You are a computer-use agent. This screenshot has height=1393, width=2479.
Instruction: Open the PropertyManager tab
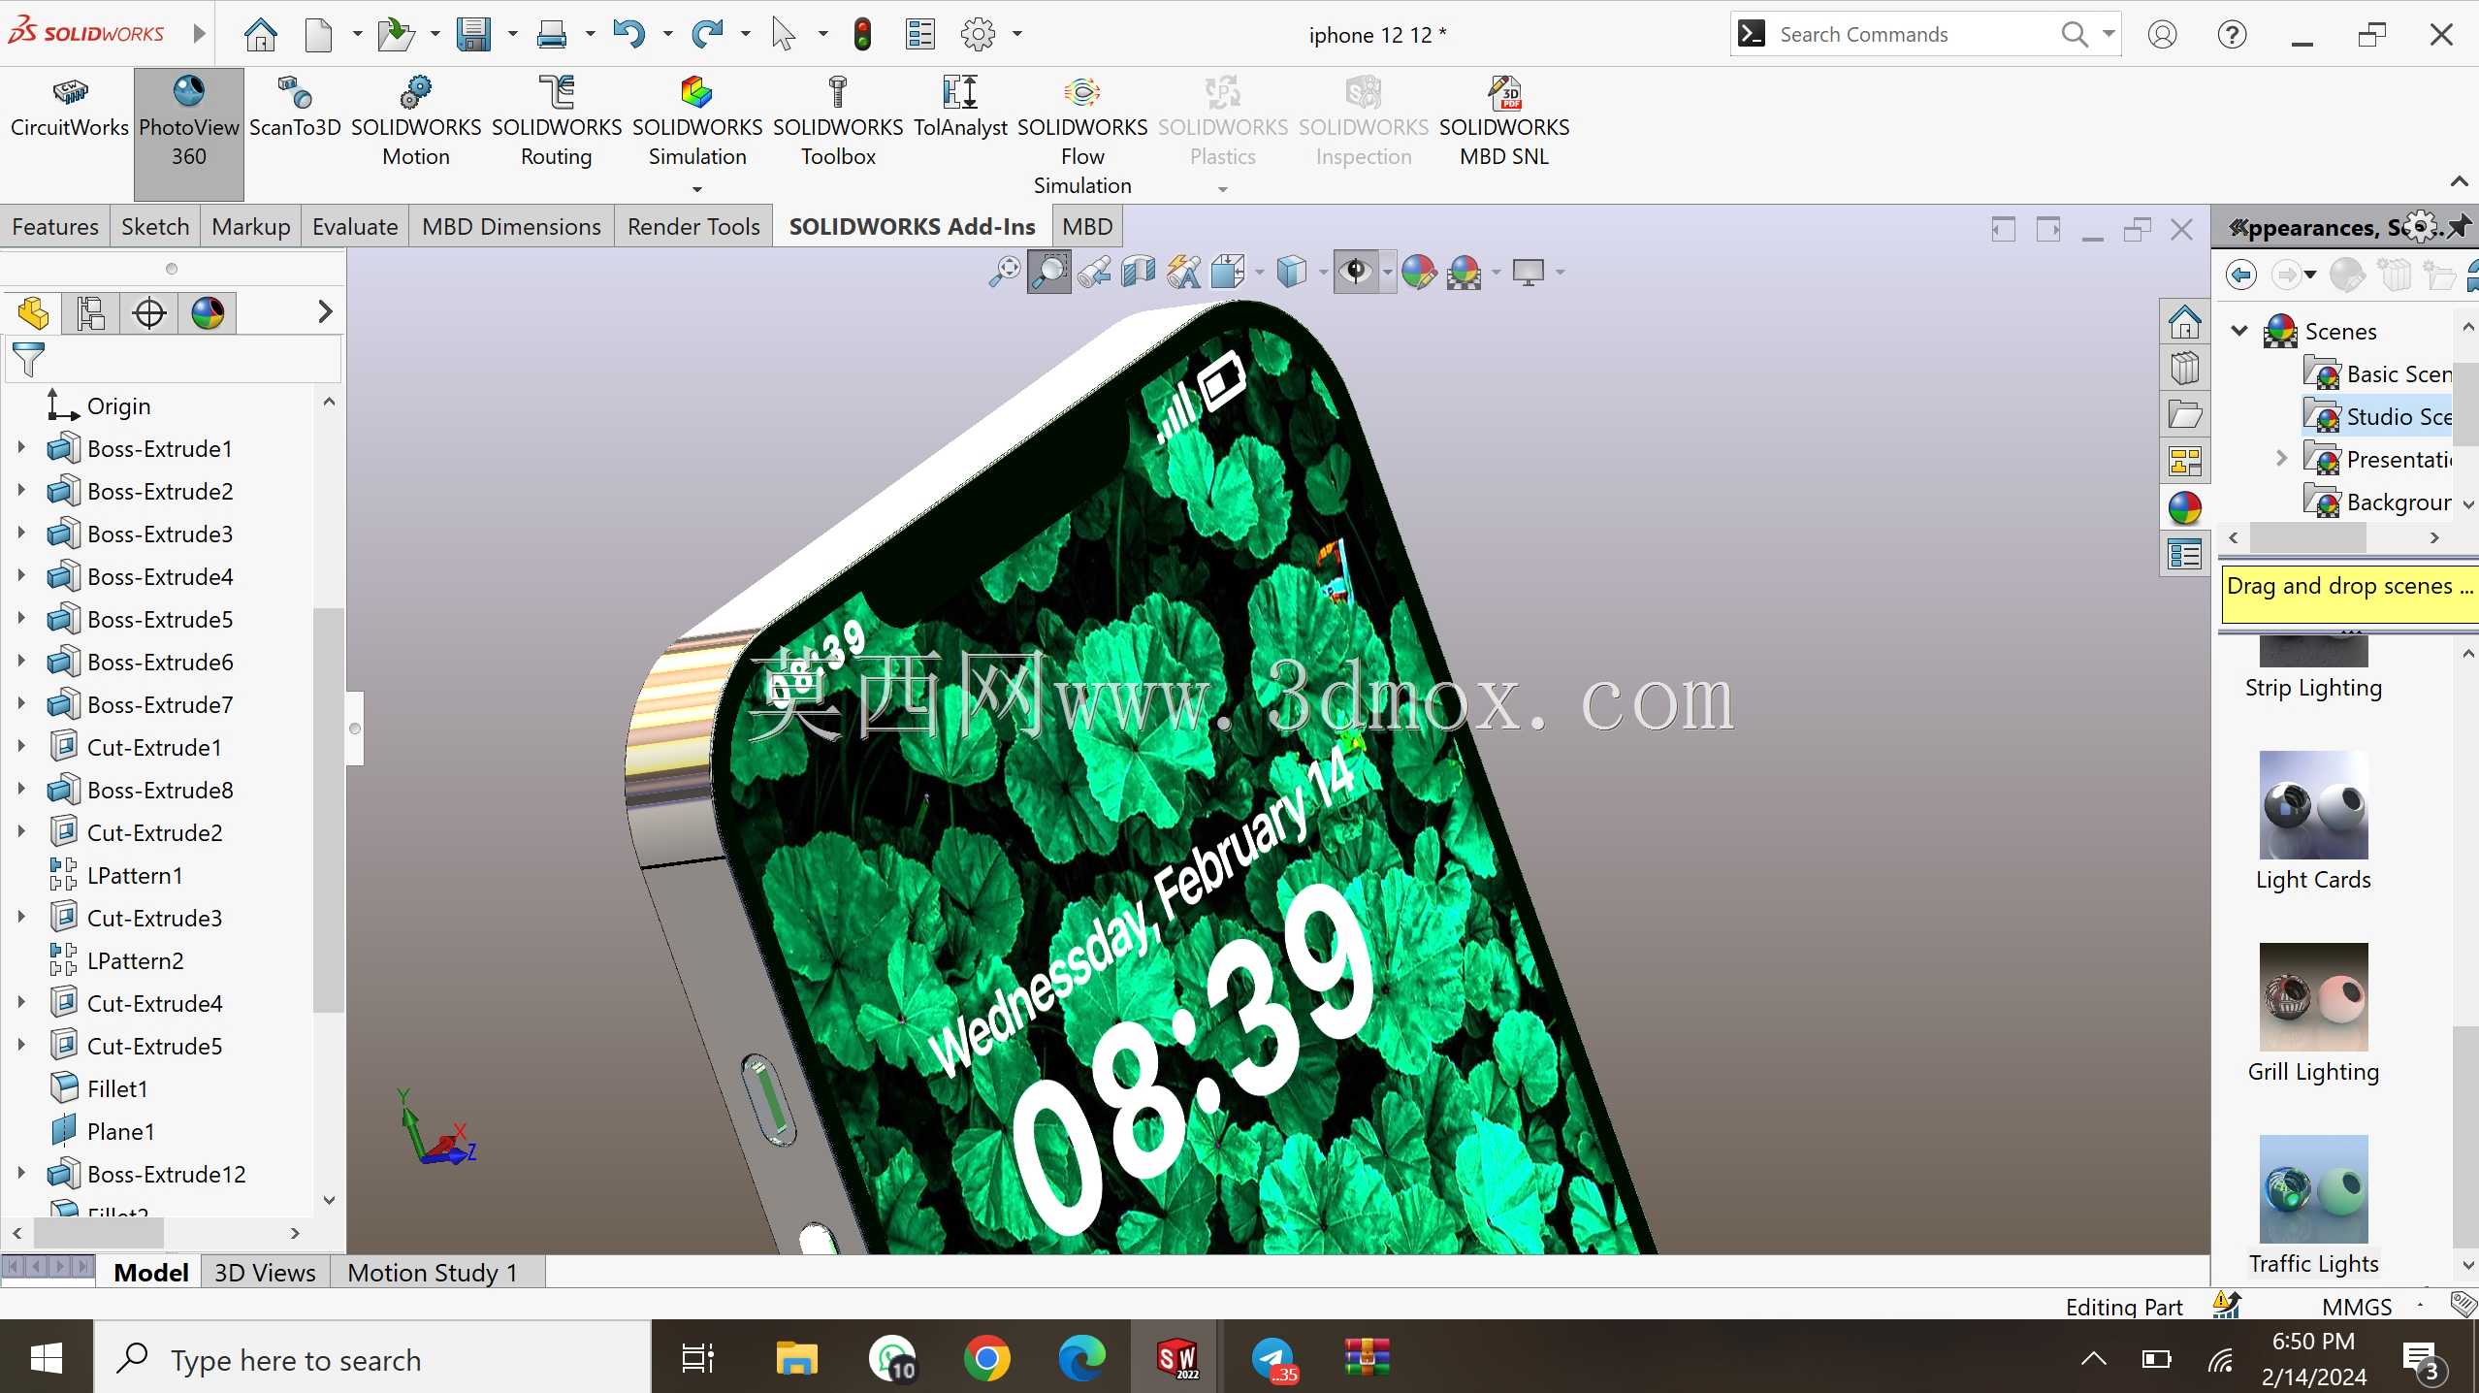[x=91, y=313]
